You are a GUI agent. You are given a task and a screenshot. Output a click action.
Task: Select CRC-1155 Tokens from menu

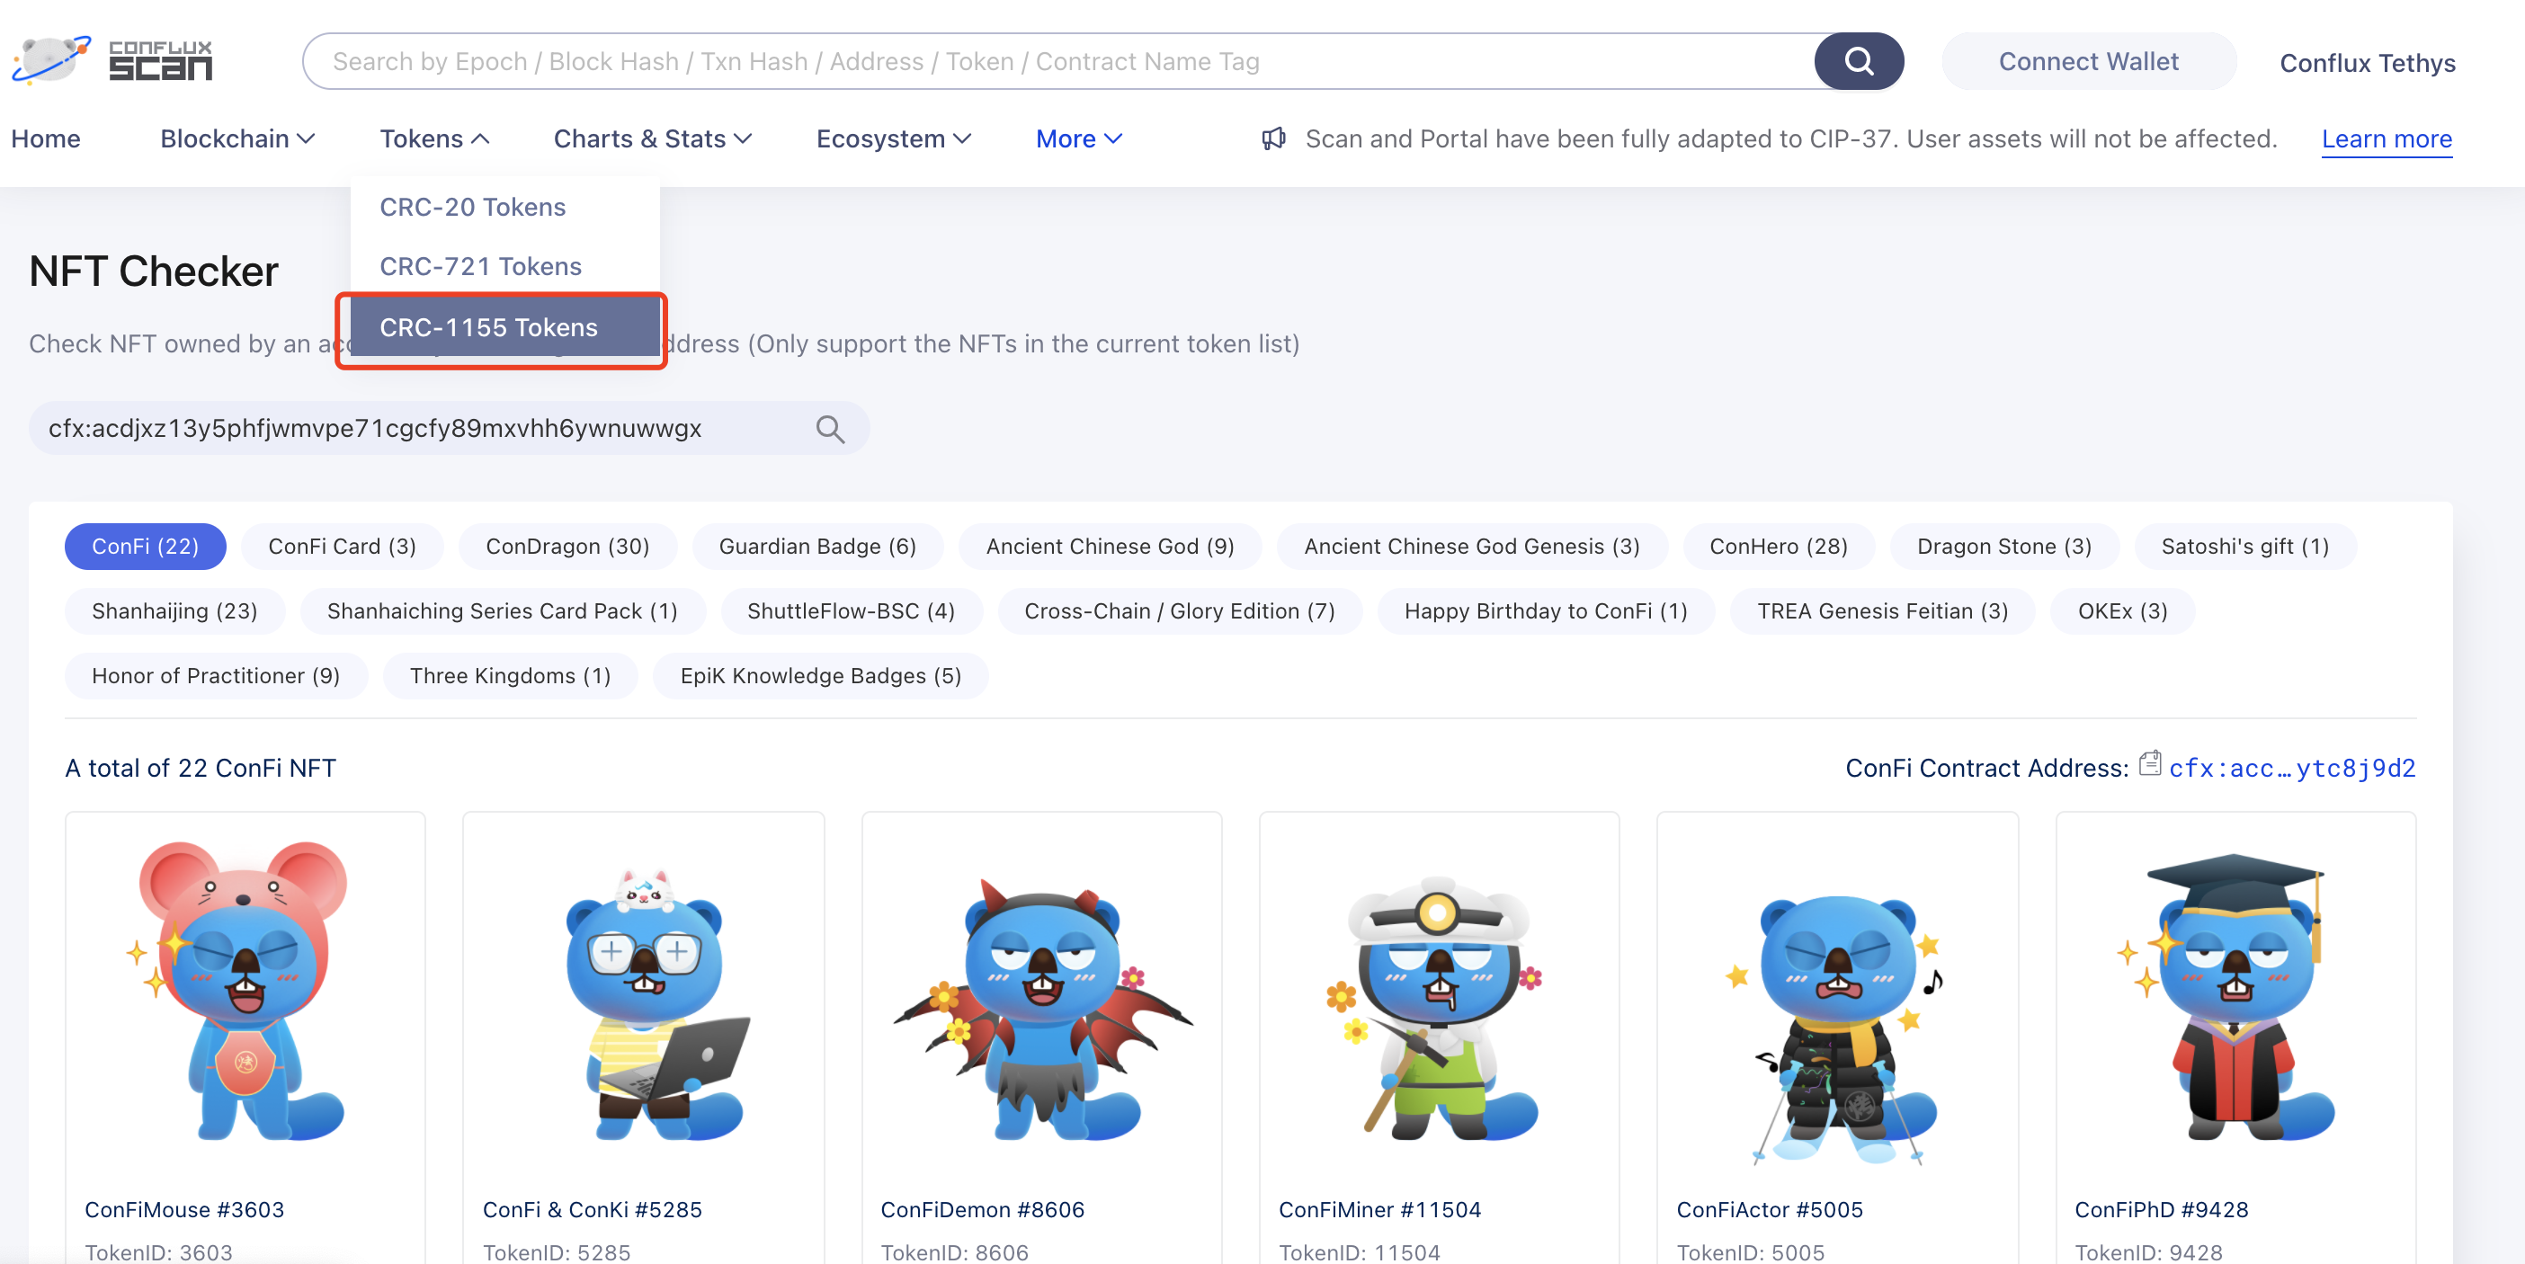coord(504,327)
